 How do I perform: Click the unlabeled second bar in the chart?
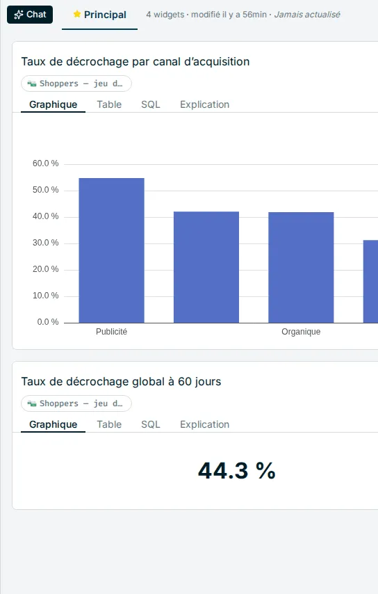[206, 267]
